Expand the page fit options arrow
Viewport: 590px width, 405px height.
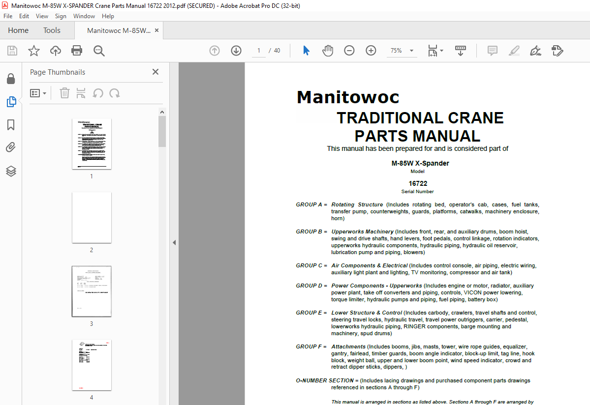[x=442, y=51]
